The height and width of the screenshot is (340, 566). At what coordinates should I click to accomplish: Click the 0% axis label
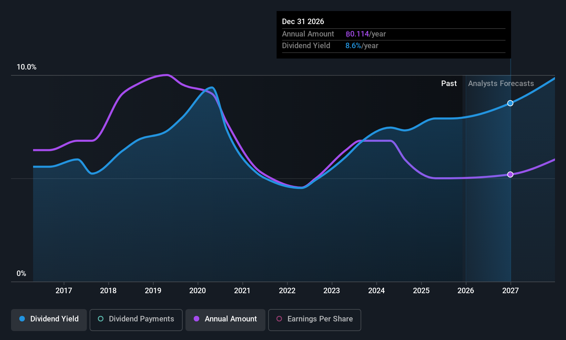(x=21, y=273)
